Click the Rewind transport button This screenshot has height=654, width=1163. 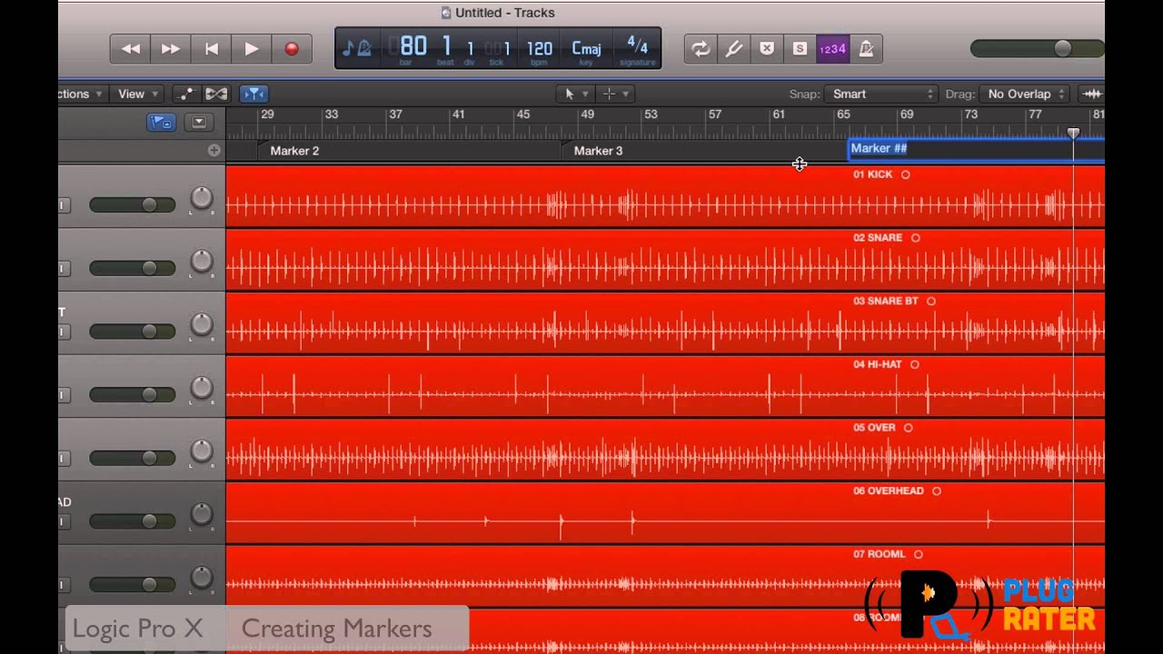tap(131, 49)
